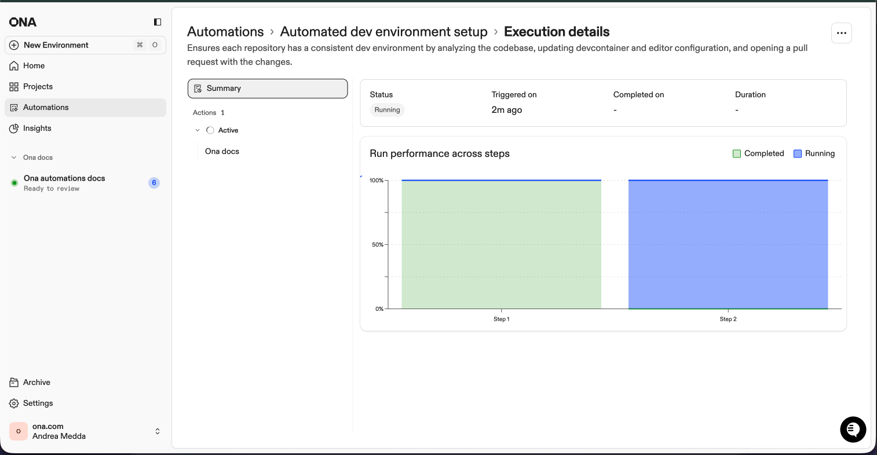877x455 pixels.
Task: Toggle the Running legend in the chart
Action: [x=813, y=153]
